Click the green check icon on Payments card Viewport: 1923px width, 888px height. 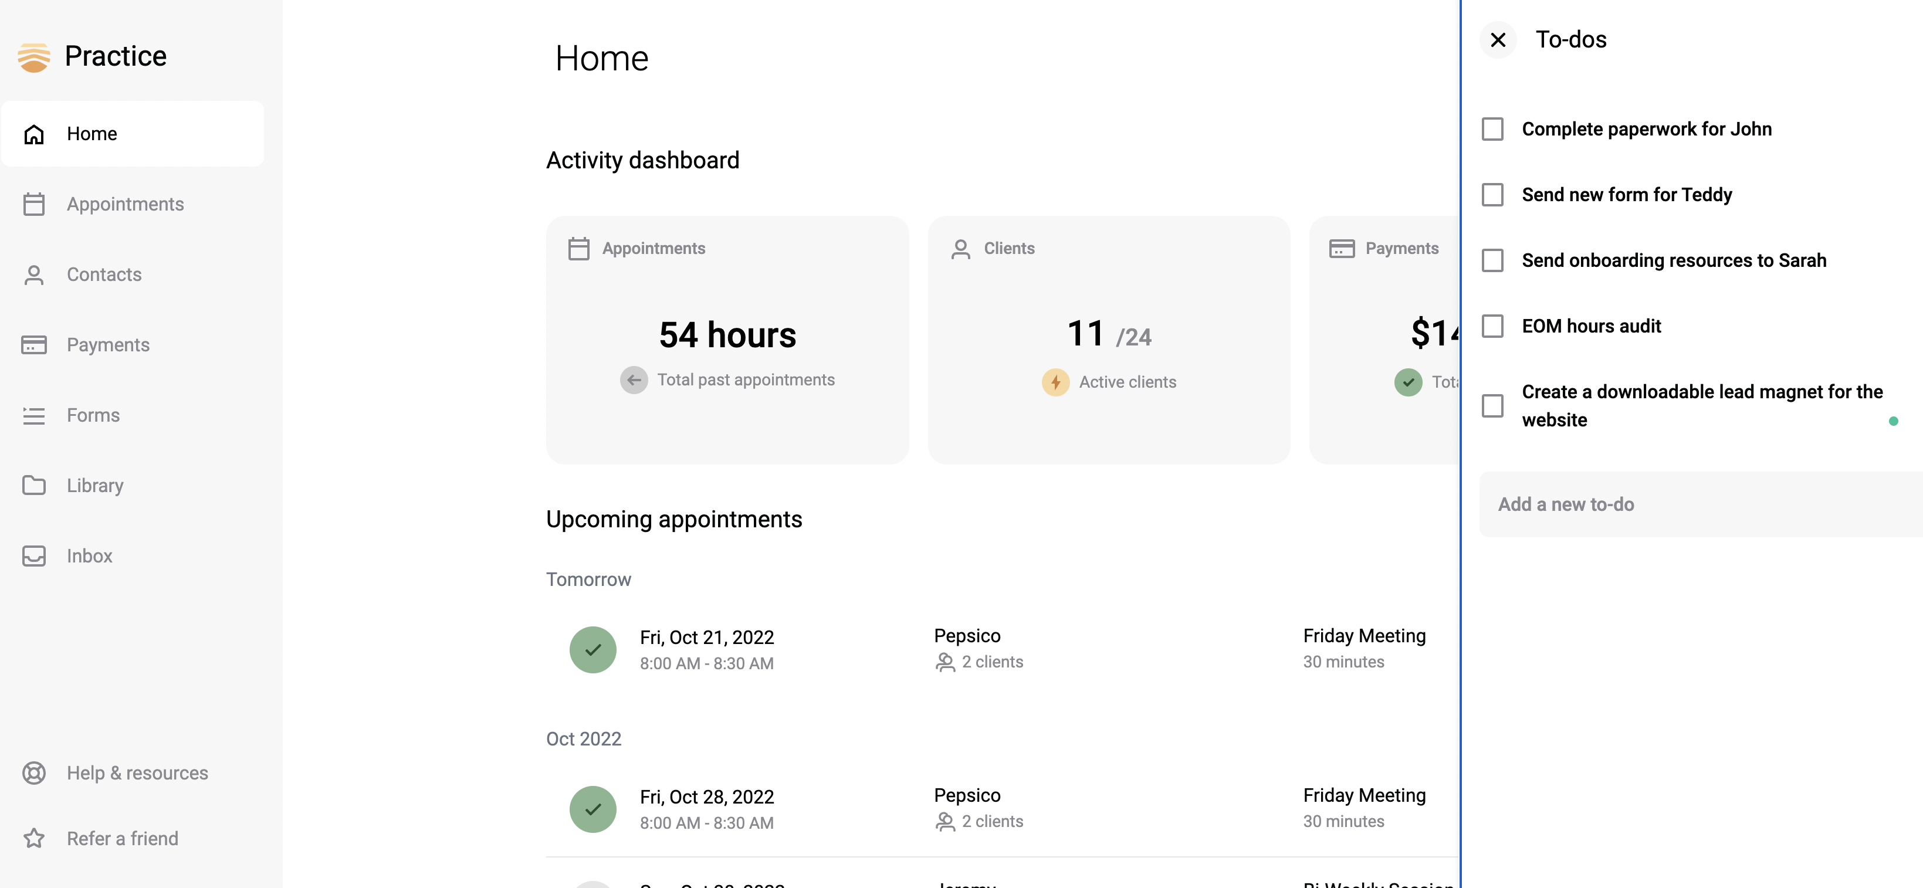(x=1408, y=382)
